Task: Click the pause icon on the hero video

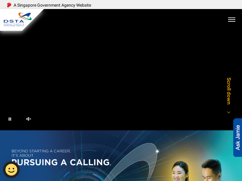Action: click(x=10, y=119)
